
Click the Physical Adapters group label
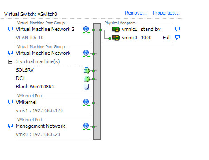(x=120, y=23)
